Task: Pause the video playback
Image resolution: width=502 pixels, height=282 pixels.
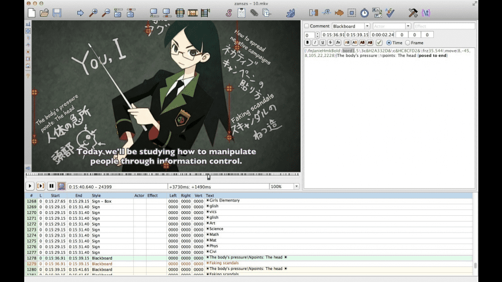Action: pos(51,186)
